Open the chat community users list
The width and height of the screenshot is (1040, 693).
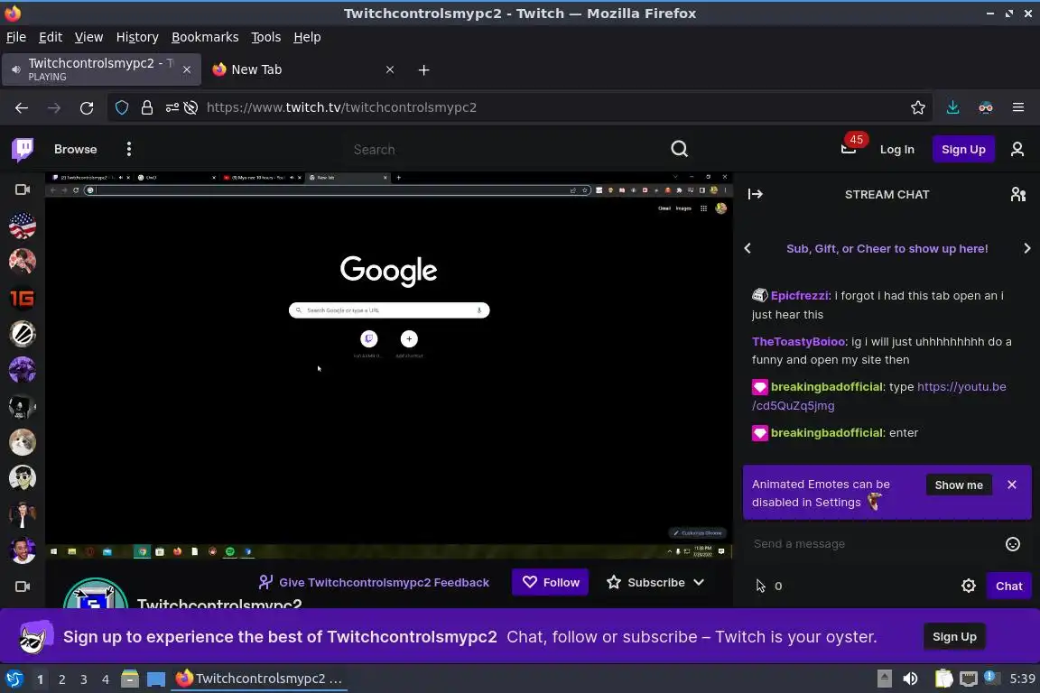click(x=1017, y=194)
